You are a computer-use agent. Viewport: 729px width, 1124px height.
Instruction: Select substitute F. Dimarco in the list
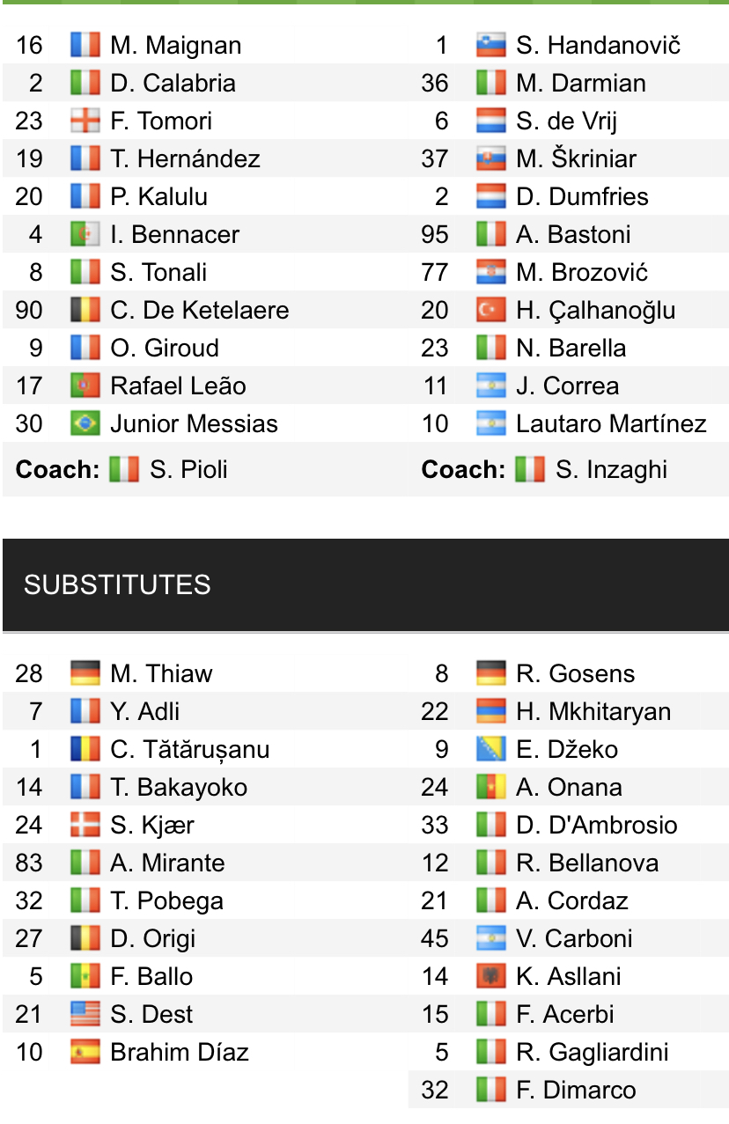coord(576,1090)
